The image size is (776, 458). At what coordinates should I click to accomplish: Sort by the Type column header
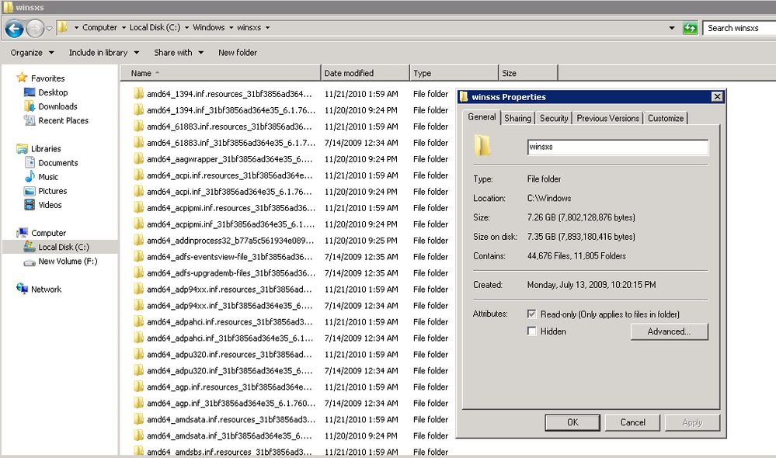pyautogui.click(x=454, y=73)
